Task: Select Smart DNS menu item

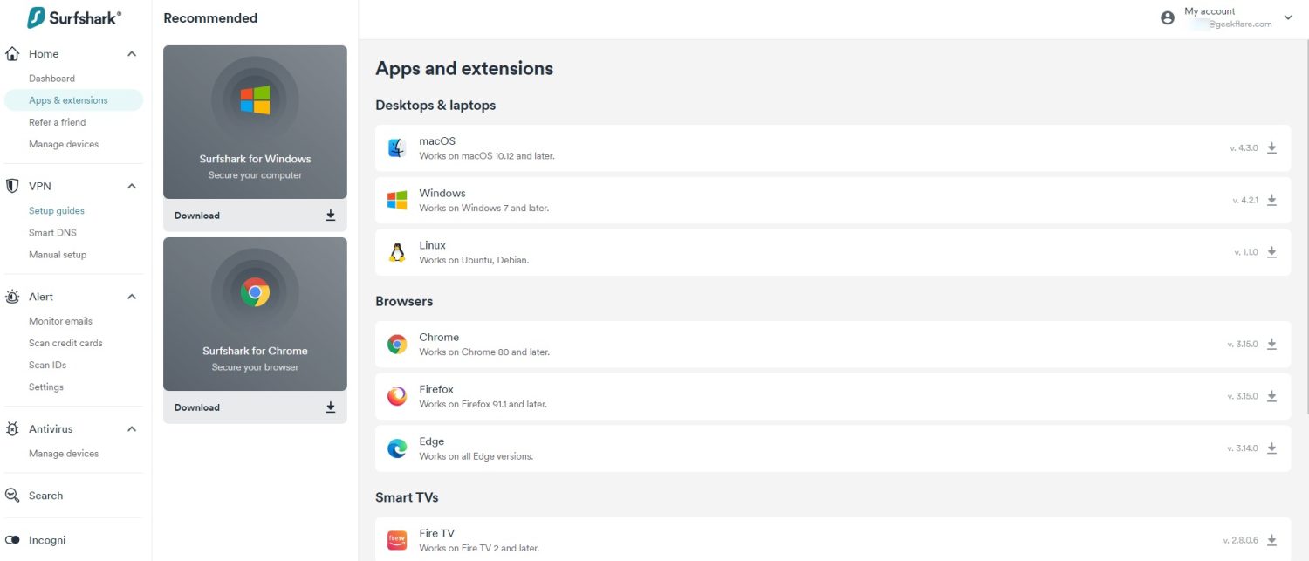Action: point(53,233)
